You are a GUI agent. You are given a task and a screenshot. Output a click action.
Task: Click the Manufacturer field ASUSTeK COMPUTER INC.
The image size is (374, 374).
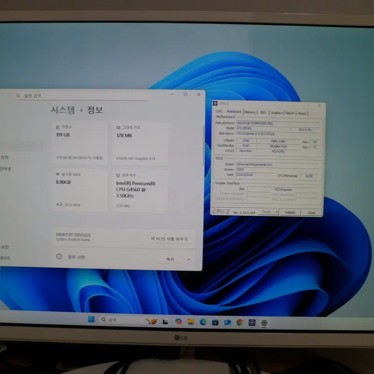[x=278, y=123]
